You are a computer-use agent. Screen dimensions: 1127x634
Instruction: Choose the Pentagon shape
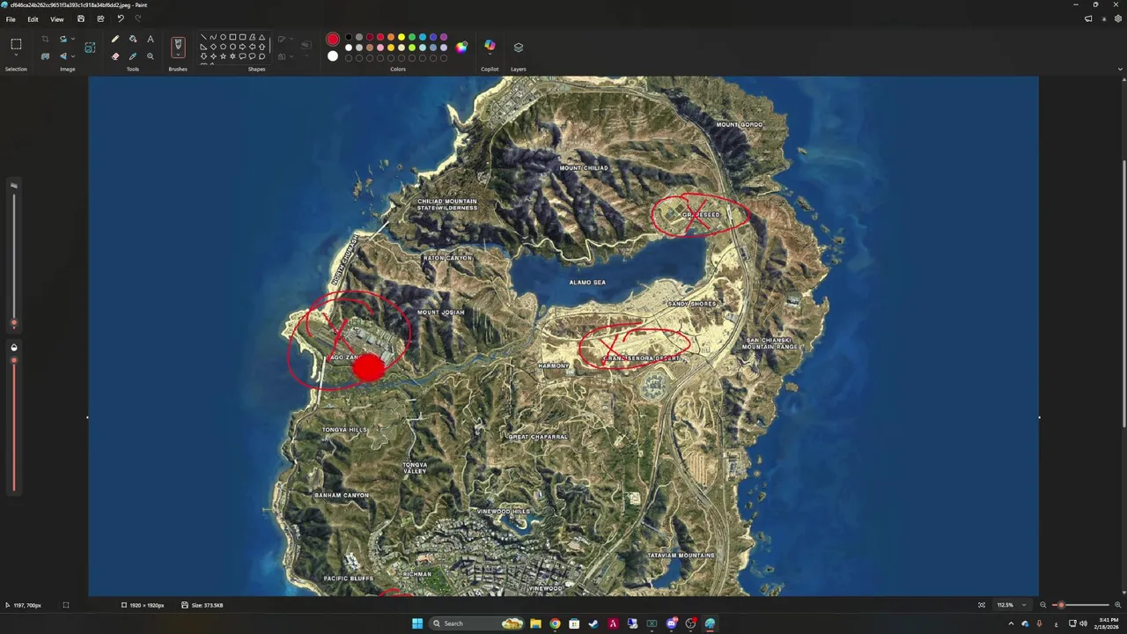pos(223,47)
